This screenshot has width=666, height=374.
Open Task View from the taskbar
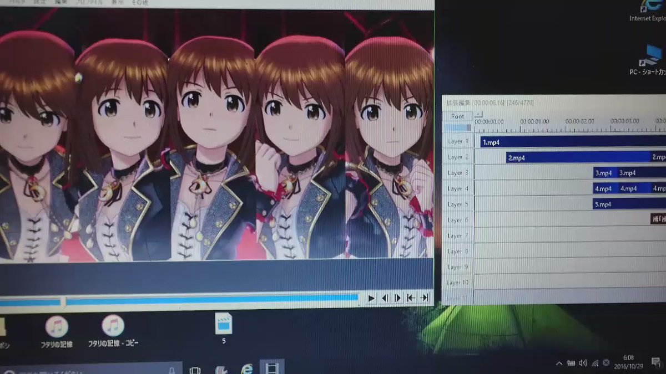pyautogui.click(x=195, y=370)
